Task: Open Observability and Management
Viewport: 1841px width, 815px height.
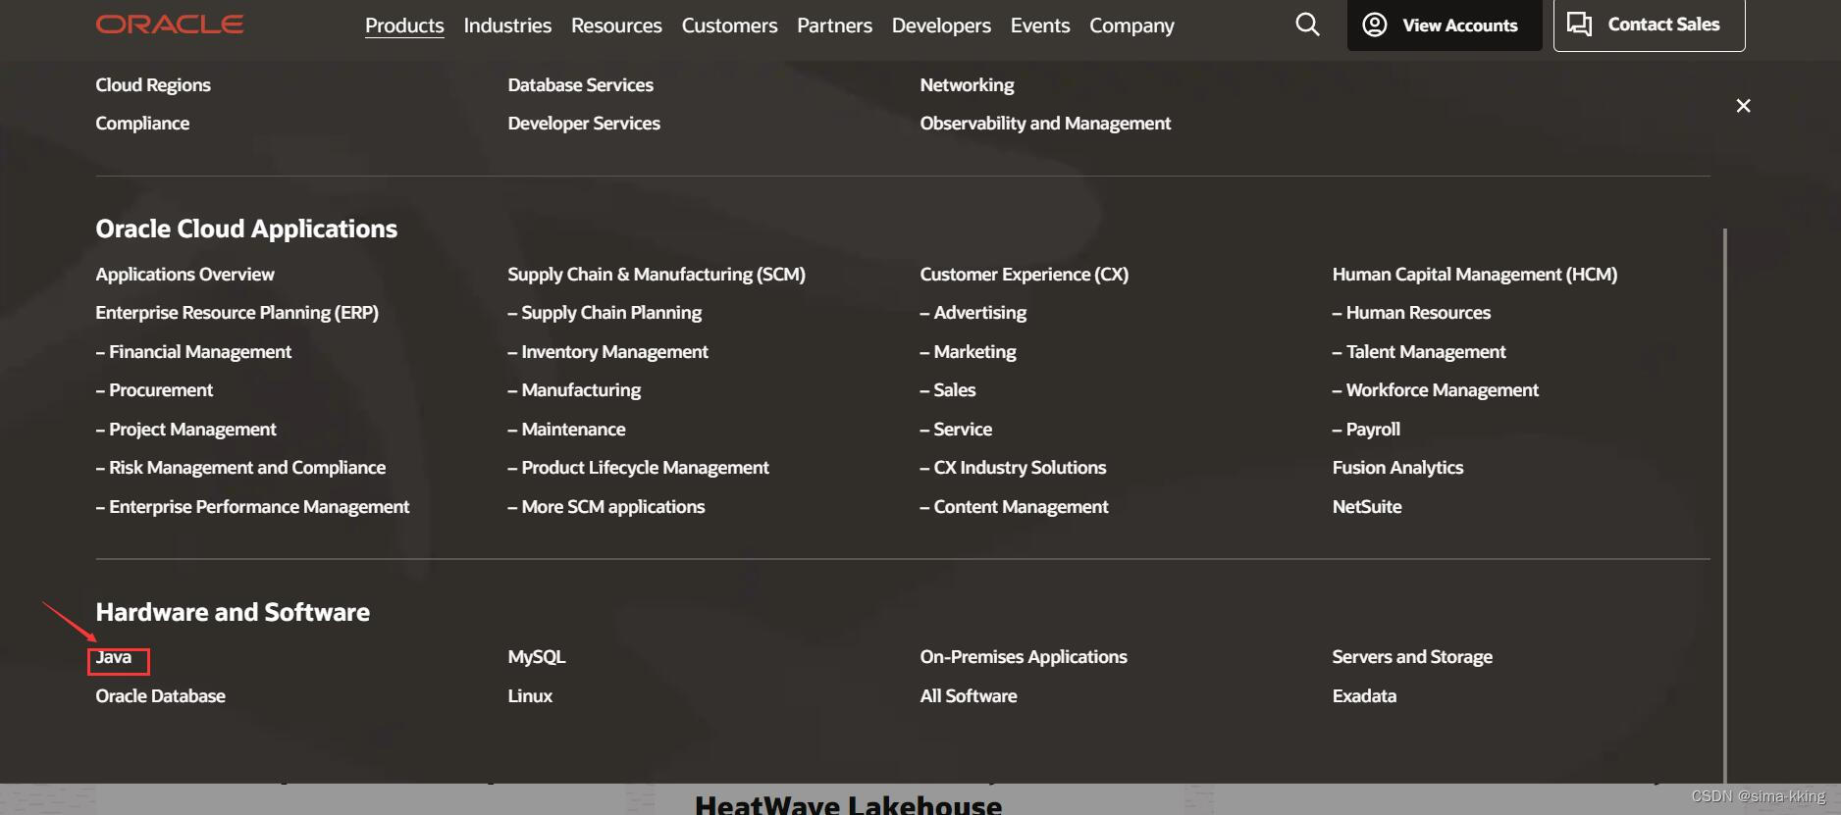Action: click(x=1045, y=124)
